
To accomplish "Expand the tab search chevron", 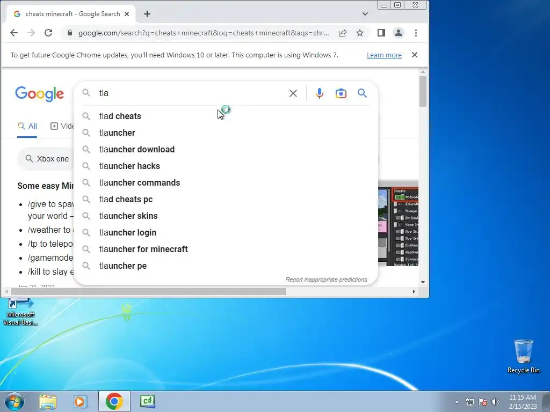I will (x=365, y=14).
